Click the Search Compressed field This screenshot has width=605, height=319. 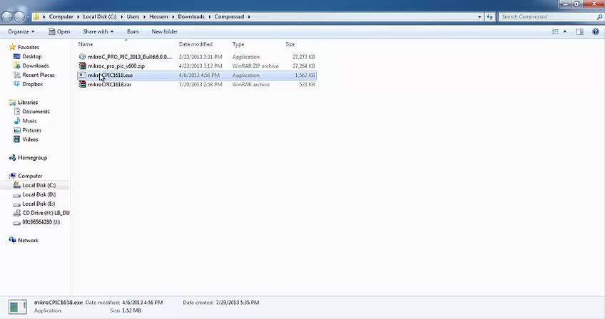point(546,16)
